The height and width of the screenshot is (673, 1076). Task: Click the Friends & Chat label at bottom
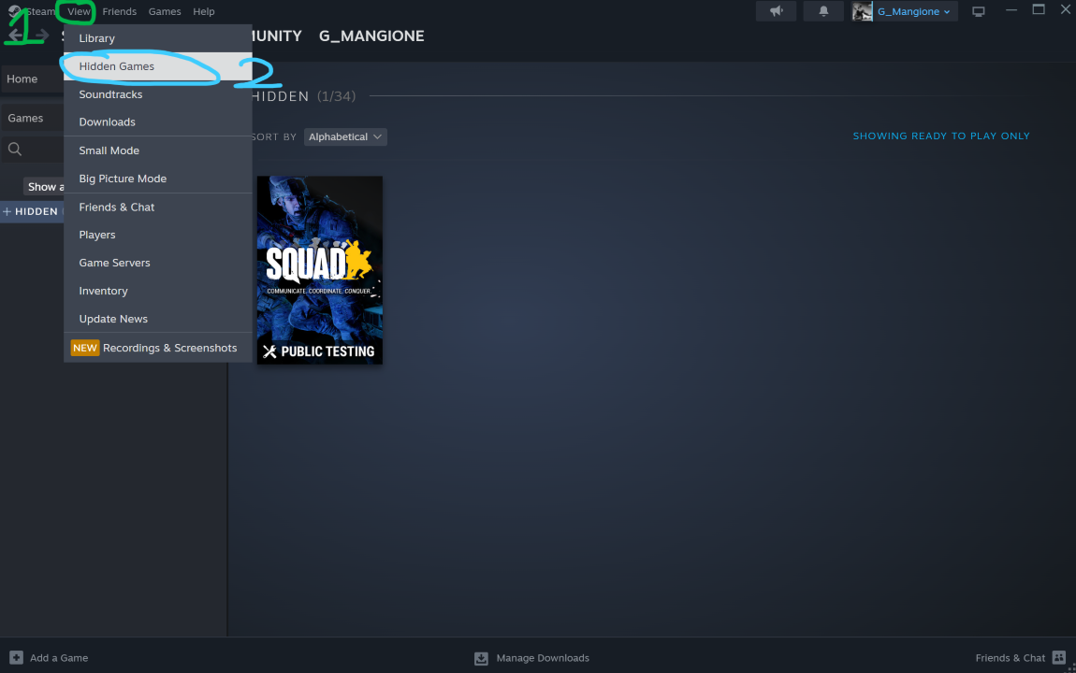click(1011, 658)
